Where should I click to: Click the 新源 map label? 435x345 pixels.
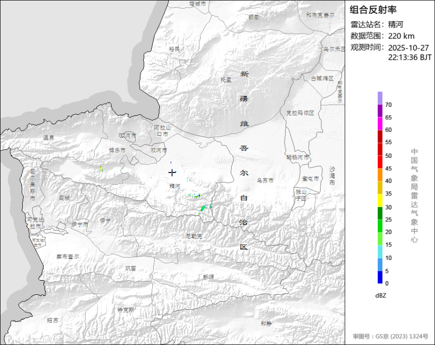point(208,277)
